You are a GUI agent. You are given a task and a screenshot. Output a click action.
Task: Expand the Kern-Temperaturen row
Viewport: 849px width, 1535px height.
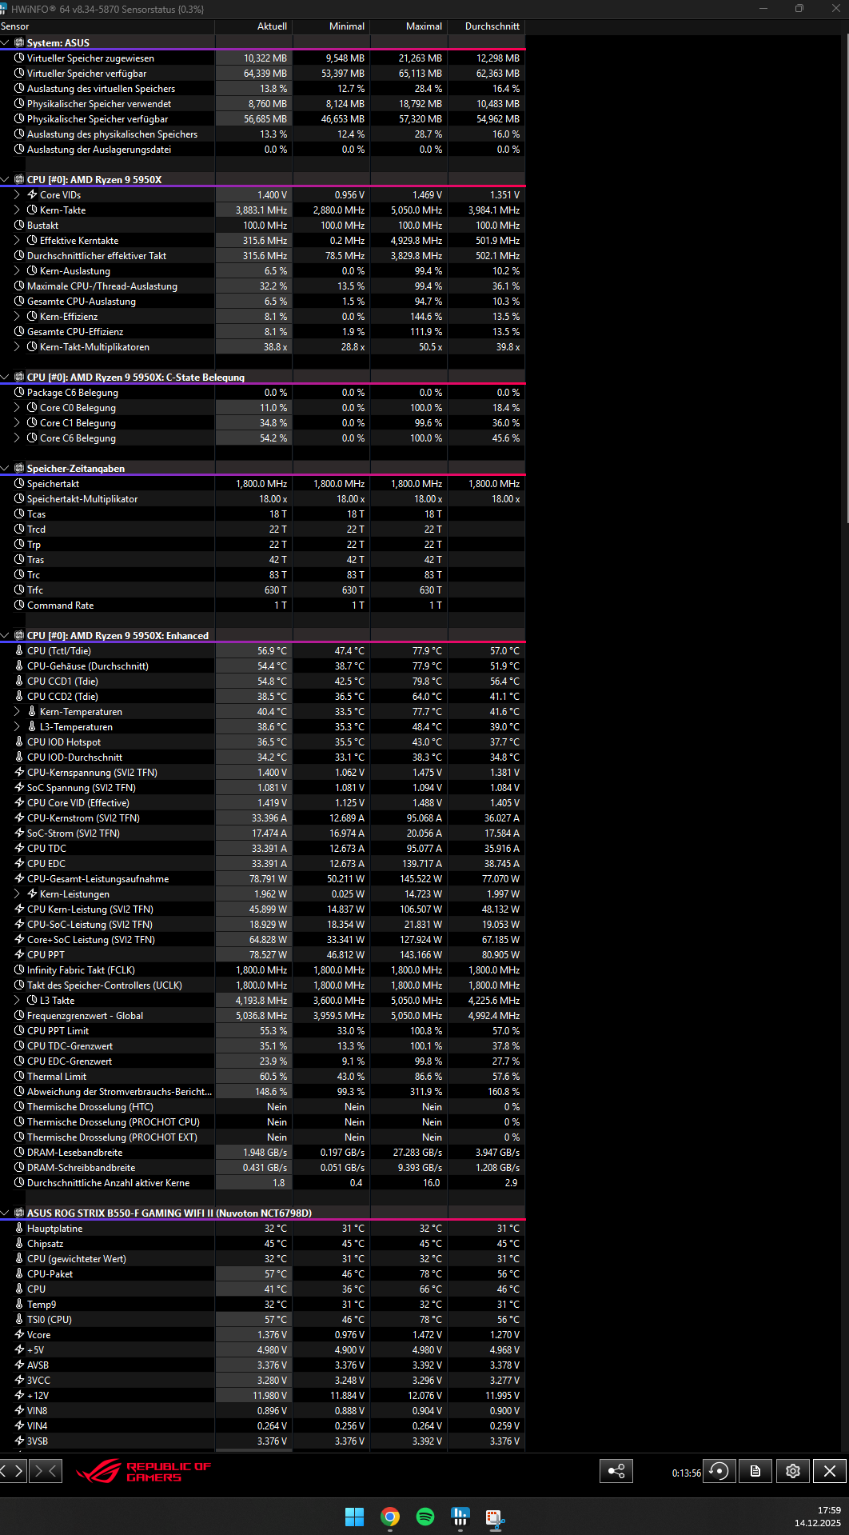tap(18, 712)
